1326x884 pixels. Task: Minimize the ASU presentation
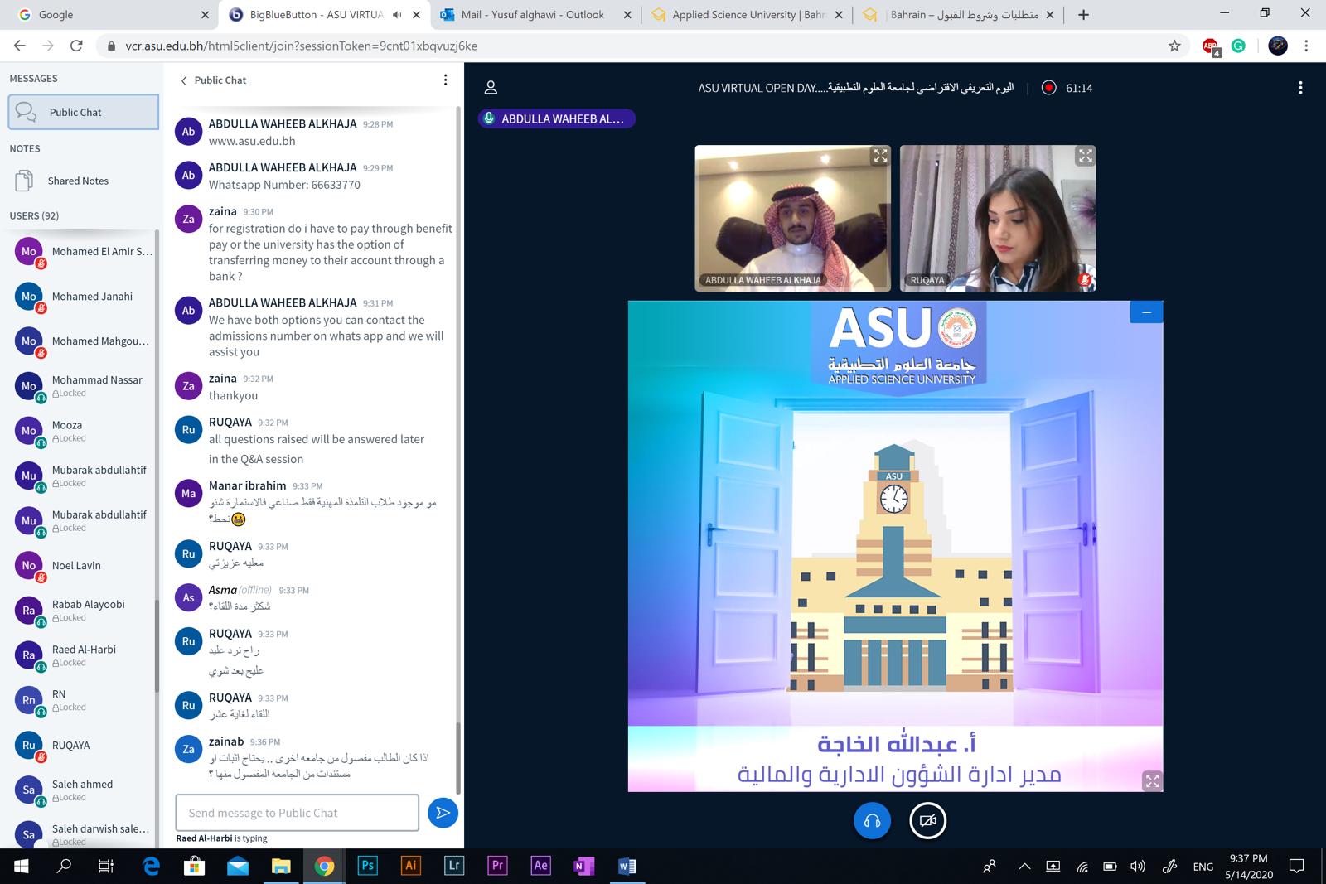(x=1146, y=312)
